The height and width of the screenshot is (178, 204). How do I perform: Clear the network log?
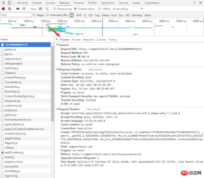click(x=10, y=9)
